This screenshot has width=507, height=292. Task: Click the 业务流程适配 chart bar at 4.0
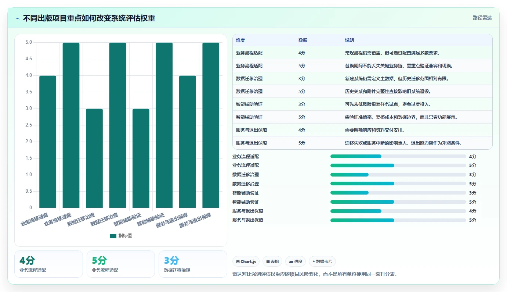point(48,142)
